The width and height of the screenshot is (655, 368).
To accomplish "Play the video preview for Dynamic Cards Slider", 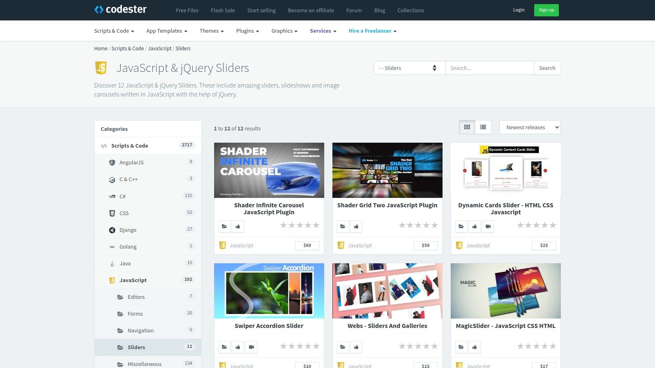I will (x=488, y=226).
